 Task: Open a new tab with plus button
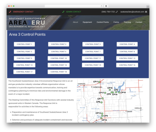148,7
